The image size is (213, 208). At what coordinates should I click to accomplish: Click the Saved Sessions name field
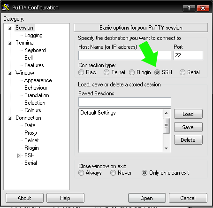[x=125, y=102]
